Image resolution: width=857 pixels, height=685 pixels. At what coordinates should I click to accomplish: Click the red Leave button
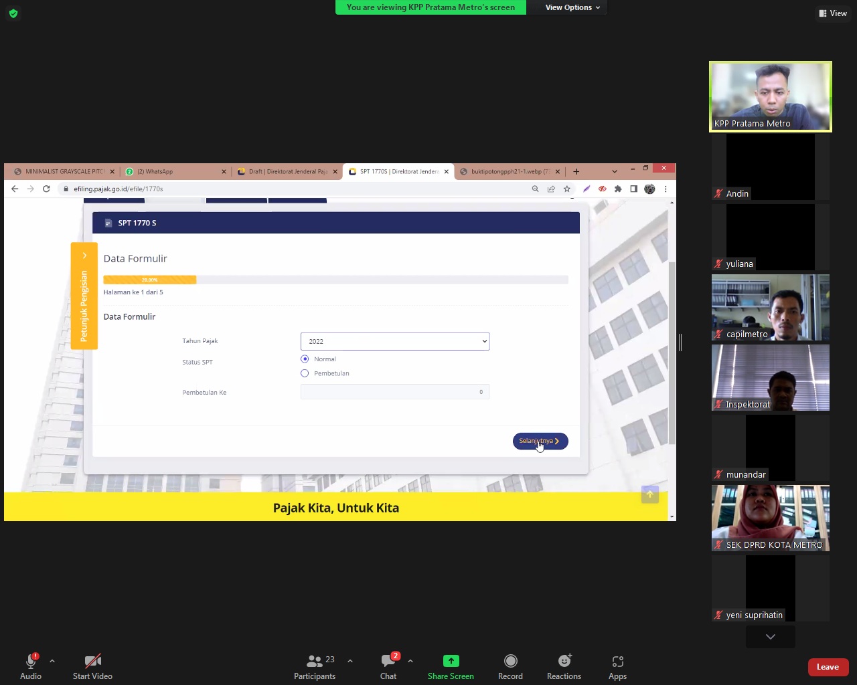pos(828,667)
